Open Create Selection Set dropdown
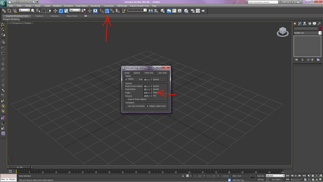Screen dimensions: 323x182 (x=137, y=10)
